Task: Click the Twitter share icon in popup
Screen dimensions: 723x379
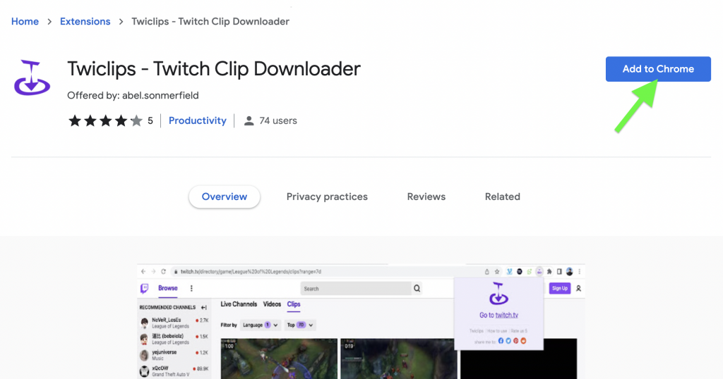Action: click(x=508, y=341)
